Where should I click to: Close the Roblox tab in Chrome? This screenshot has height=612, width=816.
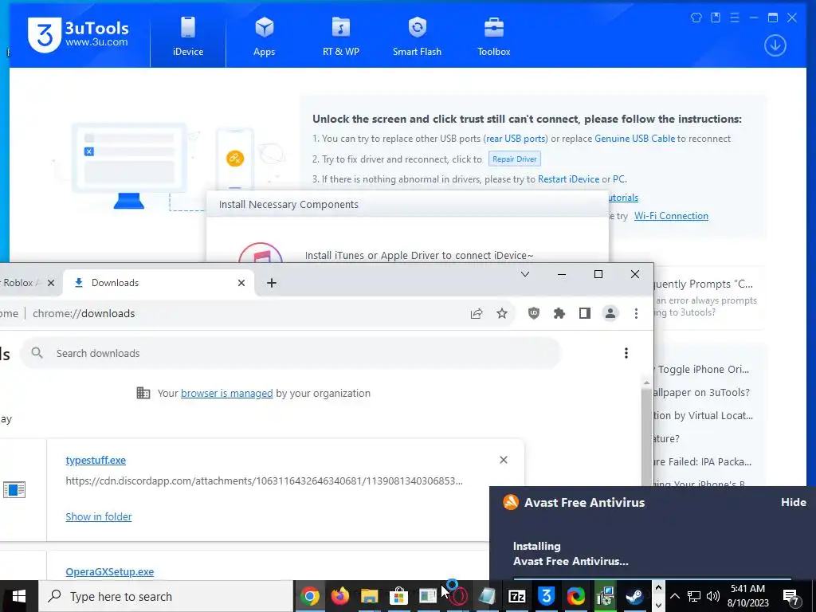(x=50, y=283)
